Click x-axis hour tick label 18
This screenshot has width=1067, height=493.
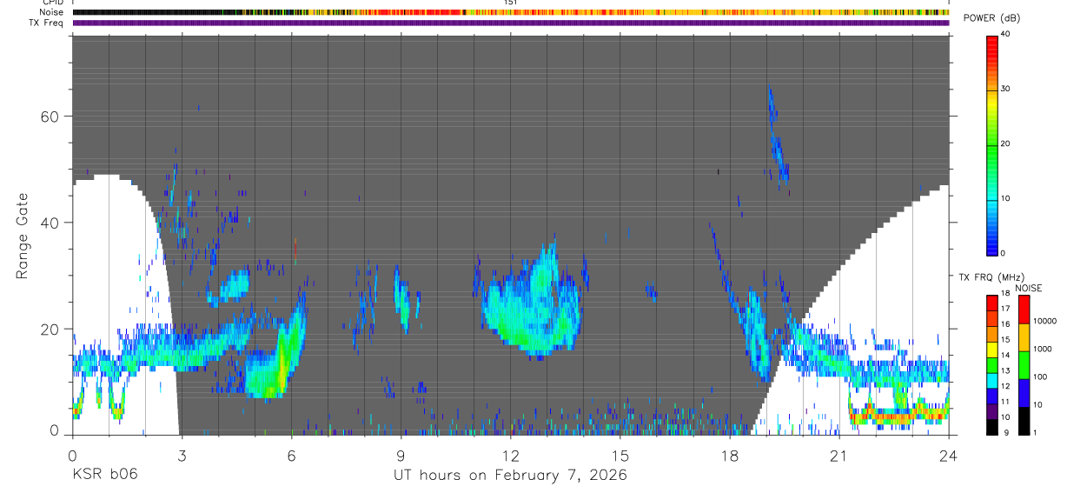pyautogui.click(x=730, y=455)
